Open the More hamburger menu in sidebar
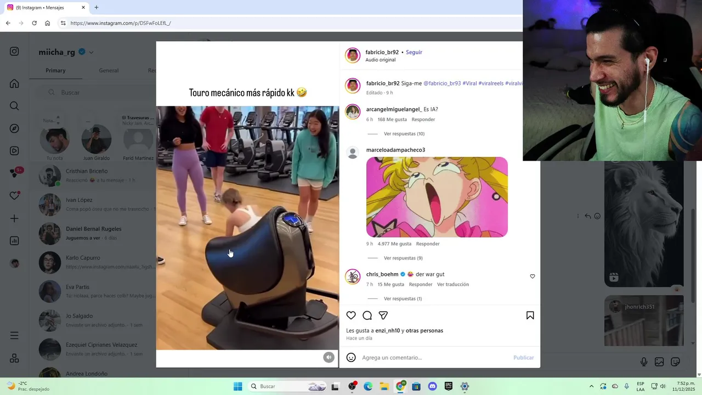 coord(14,335)
